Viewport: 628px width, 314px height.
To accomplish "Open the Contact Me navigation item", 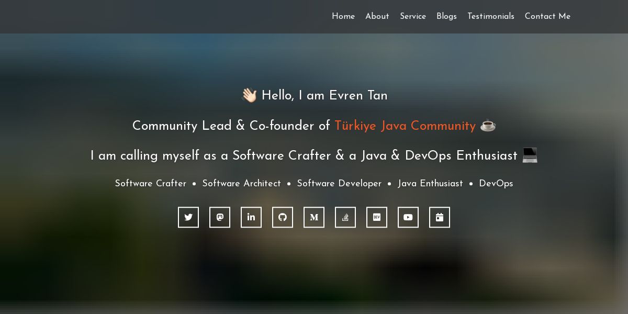I will tap(547, 16).
